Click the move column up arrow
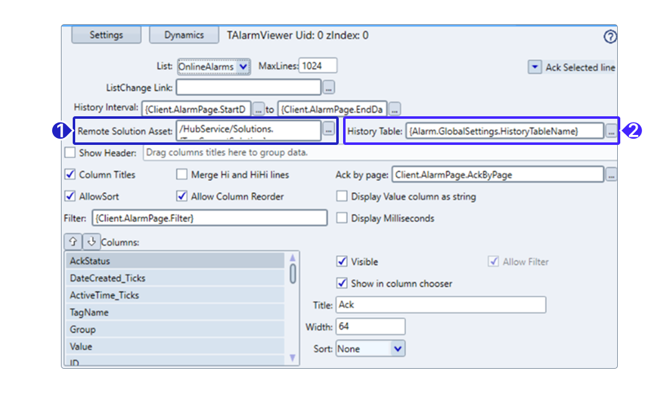This screenshot has height=393, width=670. click(x=73, y=241)
